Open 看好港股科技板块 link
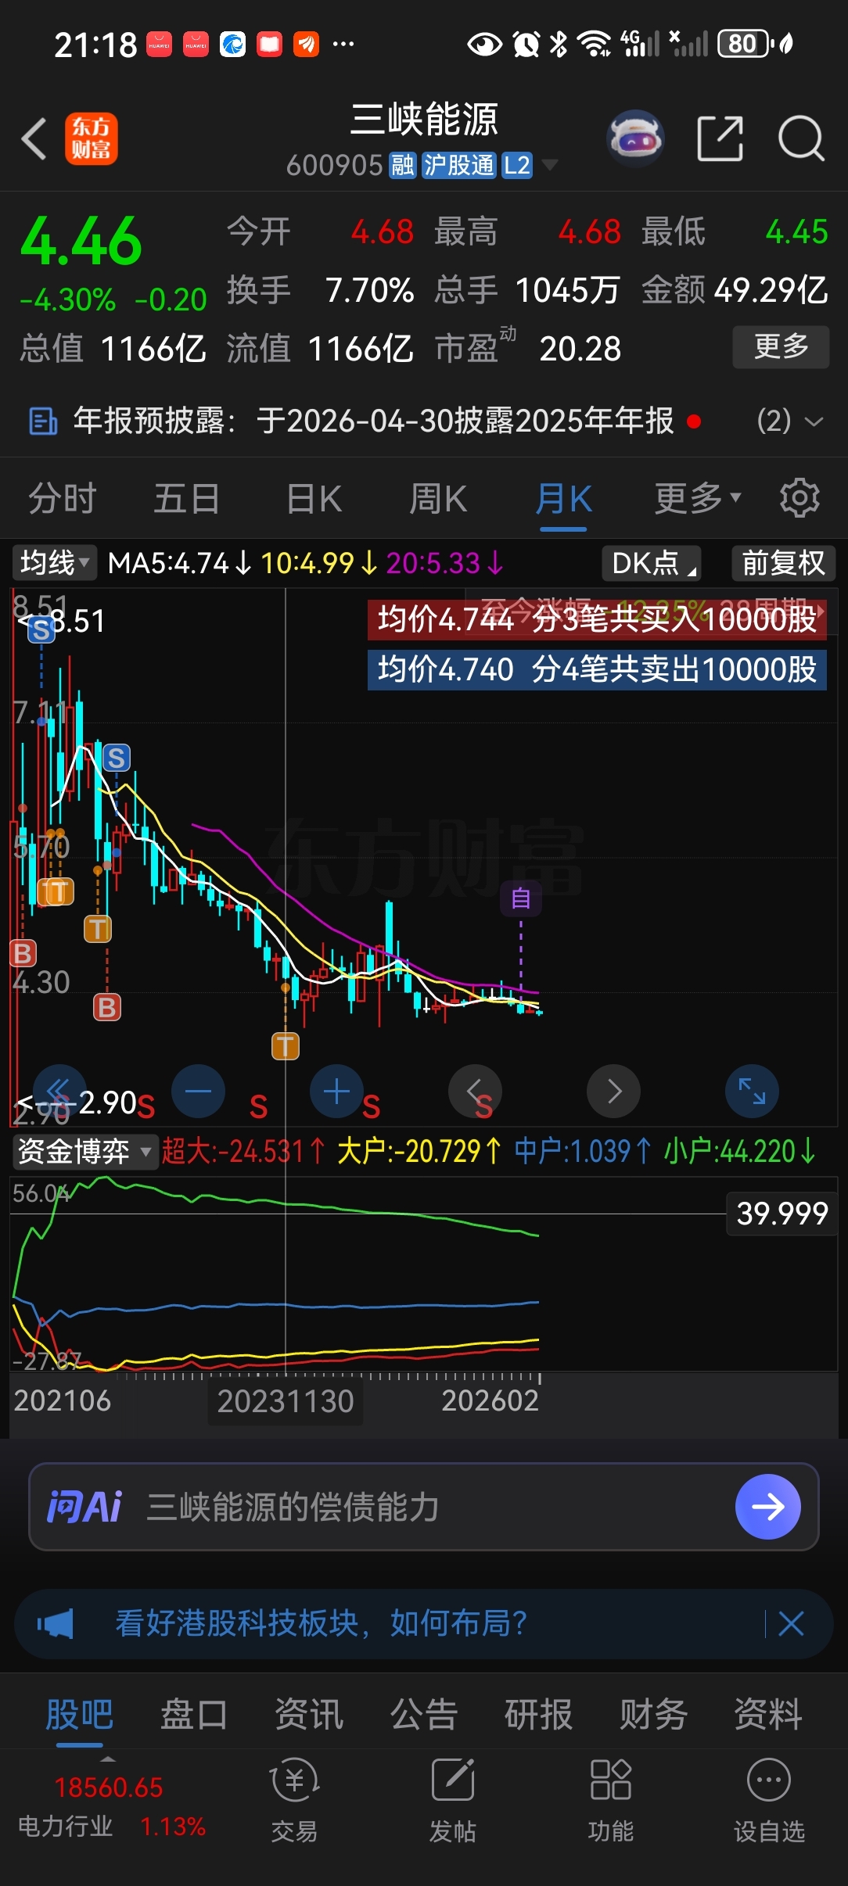This screenshot has height=1886, width=848. pyautogui.click(x=322, y=1624)
